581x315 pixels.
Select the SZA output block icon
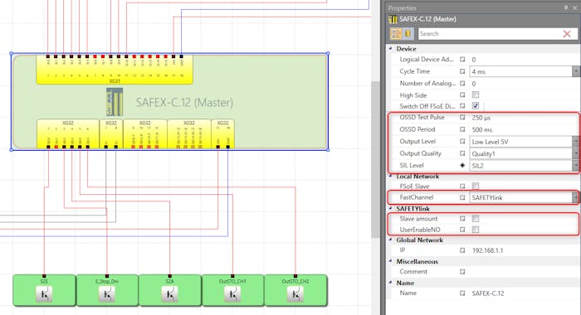pos(169,294)
